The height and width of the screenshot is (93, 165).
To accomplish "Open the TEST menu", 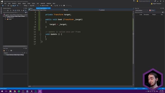I will coord(38,3).
